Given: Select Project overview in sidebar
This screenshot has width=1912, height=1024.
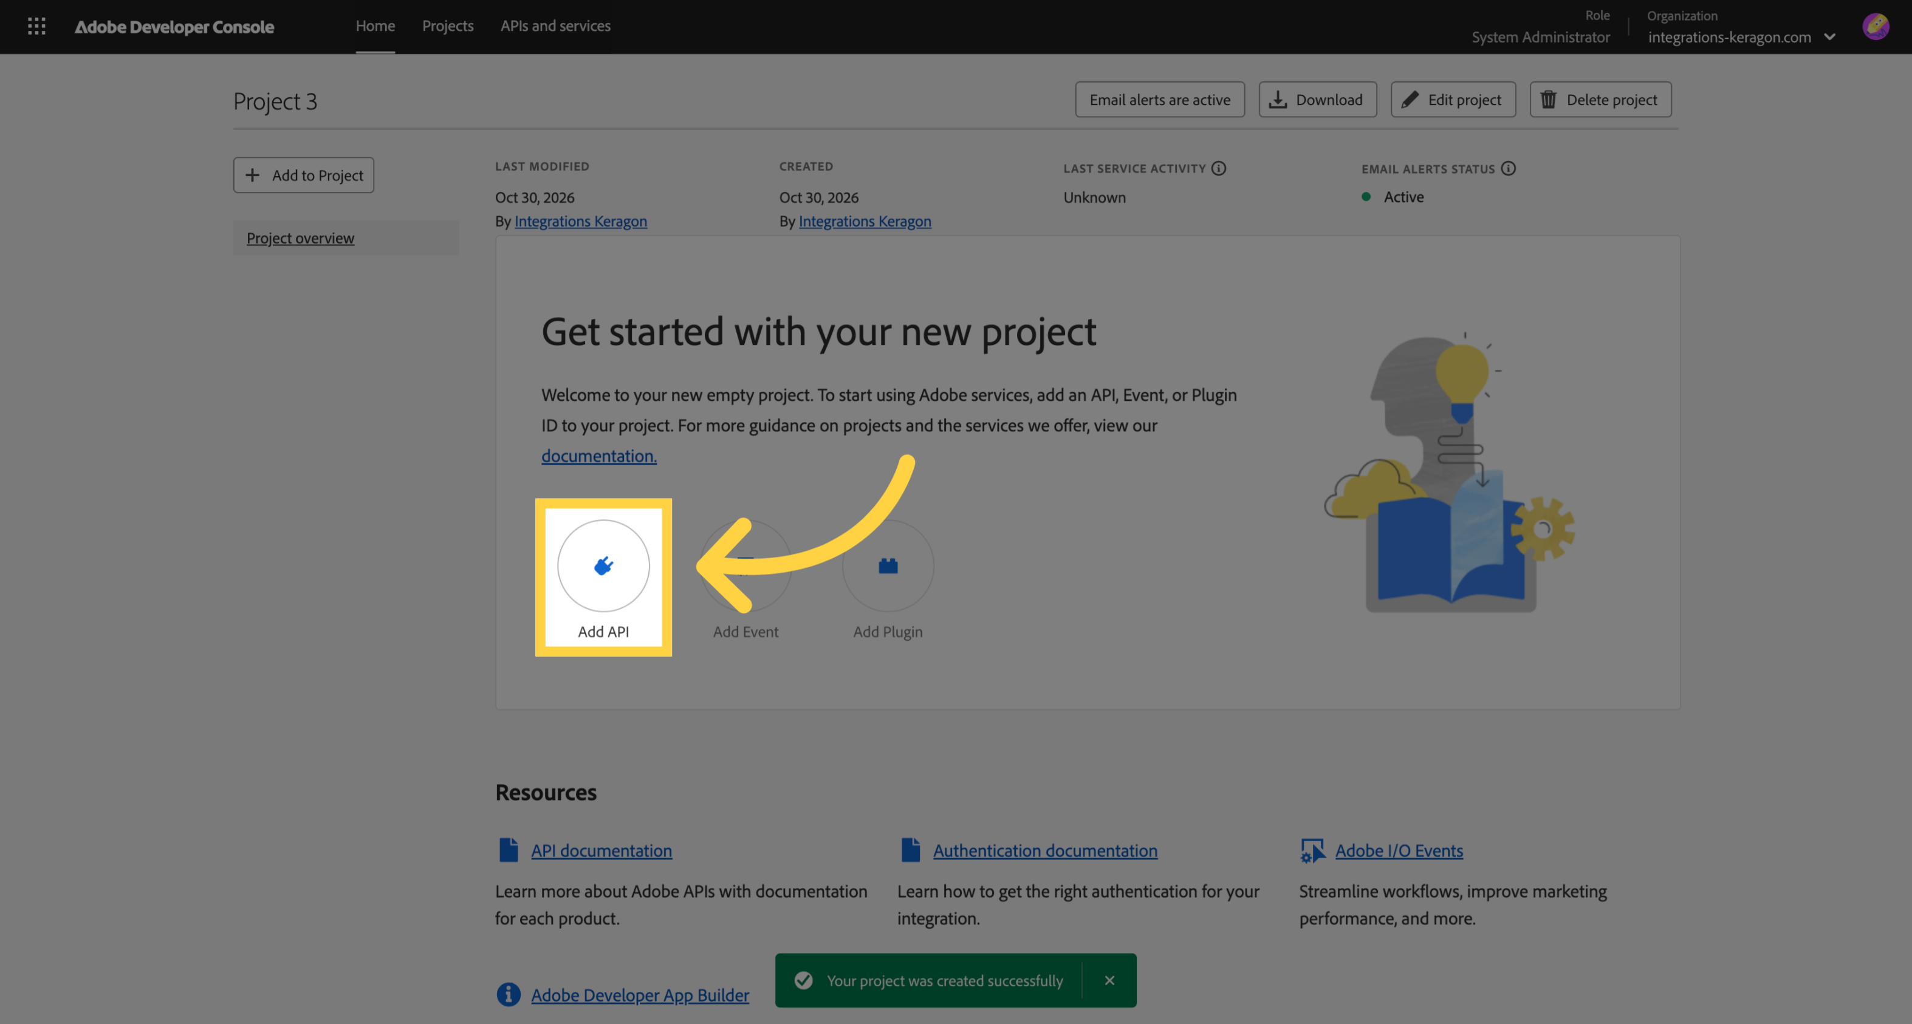Looking at the screenshot, I should pos(346,238).
